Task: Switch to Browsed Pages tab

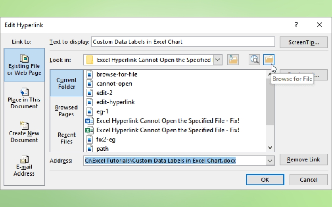Action: [66, 111]
